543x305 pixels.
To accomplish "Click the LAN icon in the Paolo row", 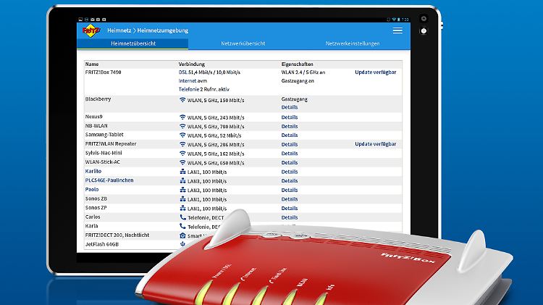I will click(183, 190).
